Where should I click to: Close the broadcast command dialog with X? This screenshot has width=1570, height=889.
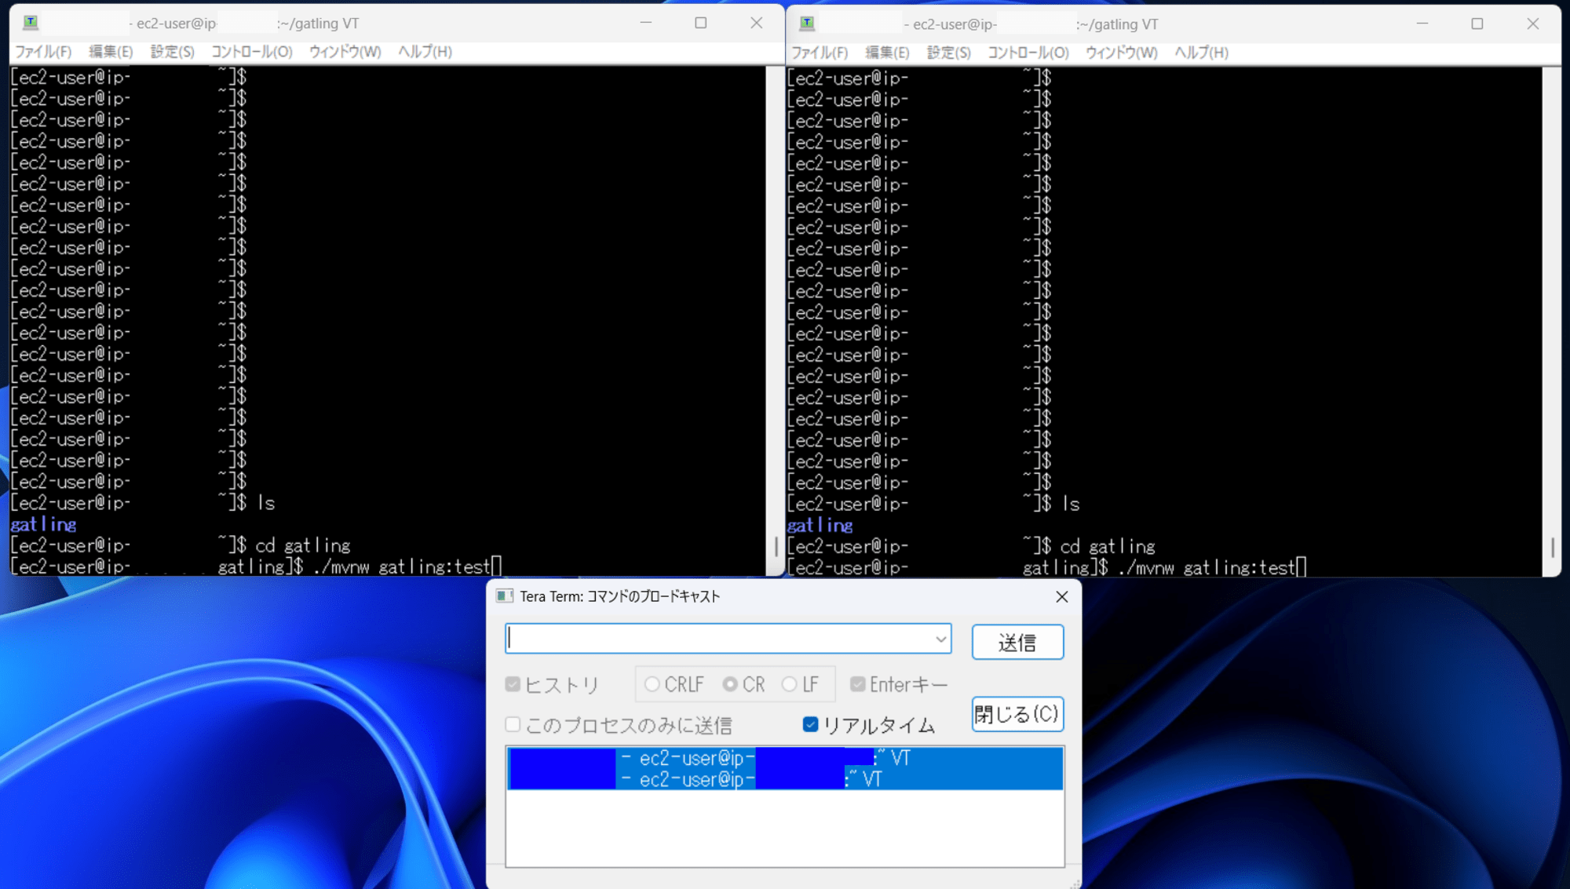click(1061, 597)
